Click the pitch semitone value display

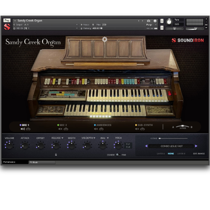(x=128, y=144)
